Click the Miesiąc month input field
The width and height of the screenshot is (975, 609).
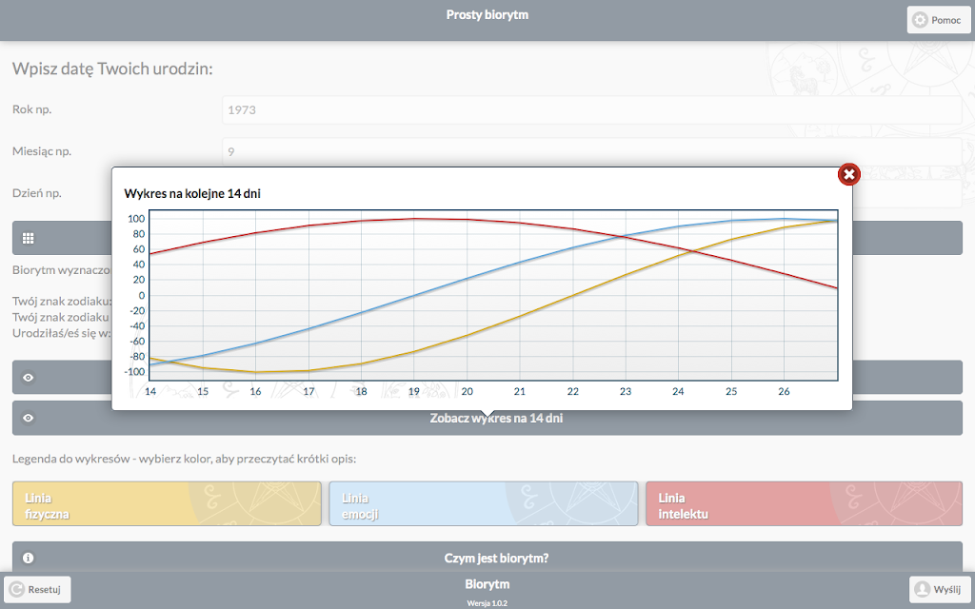(592, 151)
